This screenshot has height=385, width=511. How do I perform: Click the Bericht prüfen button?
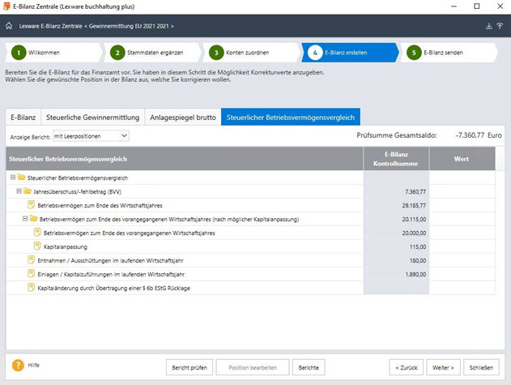point(189,368)
